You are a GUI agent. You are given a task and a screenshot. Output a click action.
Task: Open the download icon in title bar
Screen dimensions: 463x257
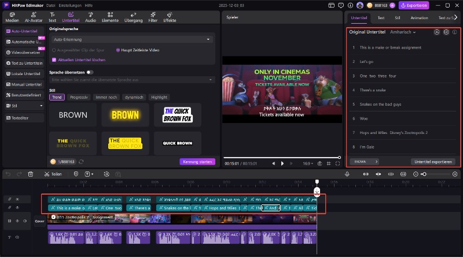click(x=350, y=5)
